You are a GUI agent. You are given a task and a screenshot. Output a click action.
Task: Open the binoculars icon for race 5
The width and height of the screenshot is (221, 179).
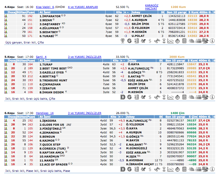click(157, 97)
